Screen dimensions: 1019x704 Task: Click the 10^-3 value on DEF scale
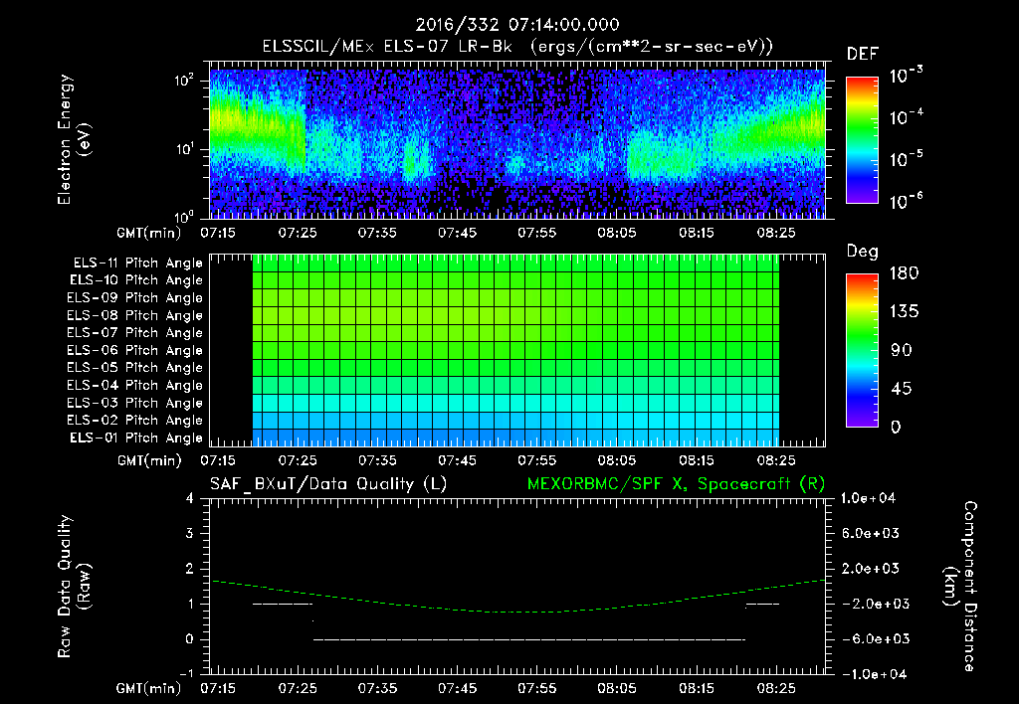coord(906,76)
